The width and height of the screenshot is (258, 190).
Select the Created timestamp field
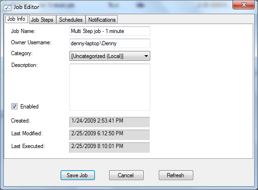tap(110, 122)
